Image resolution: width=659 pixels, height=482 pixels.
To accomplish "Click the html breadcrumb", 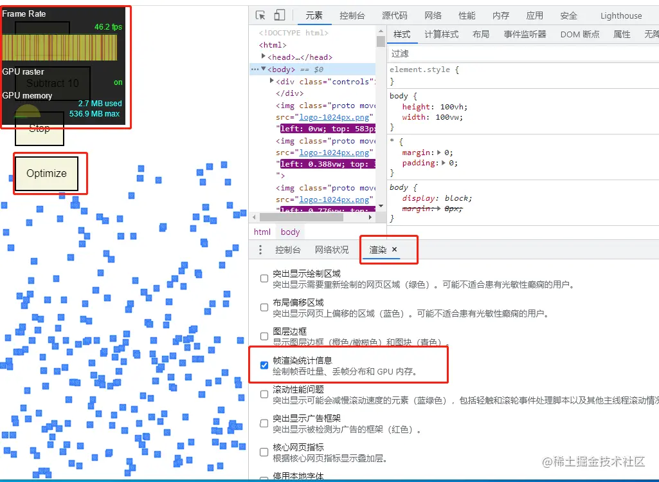I will coord(262,232).
